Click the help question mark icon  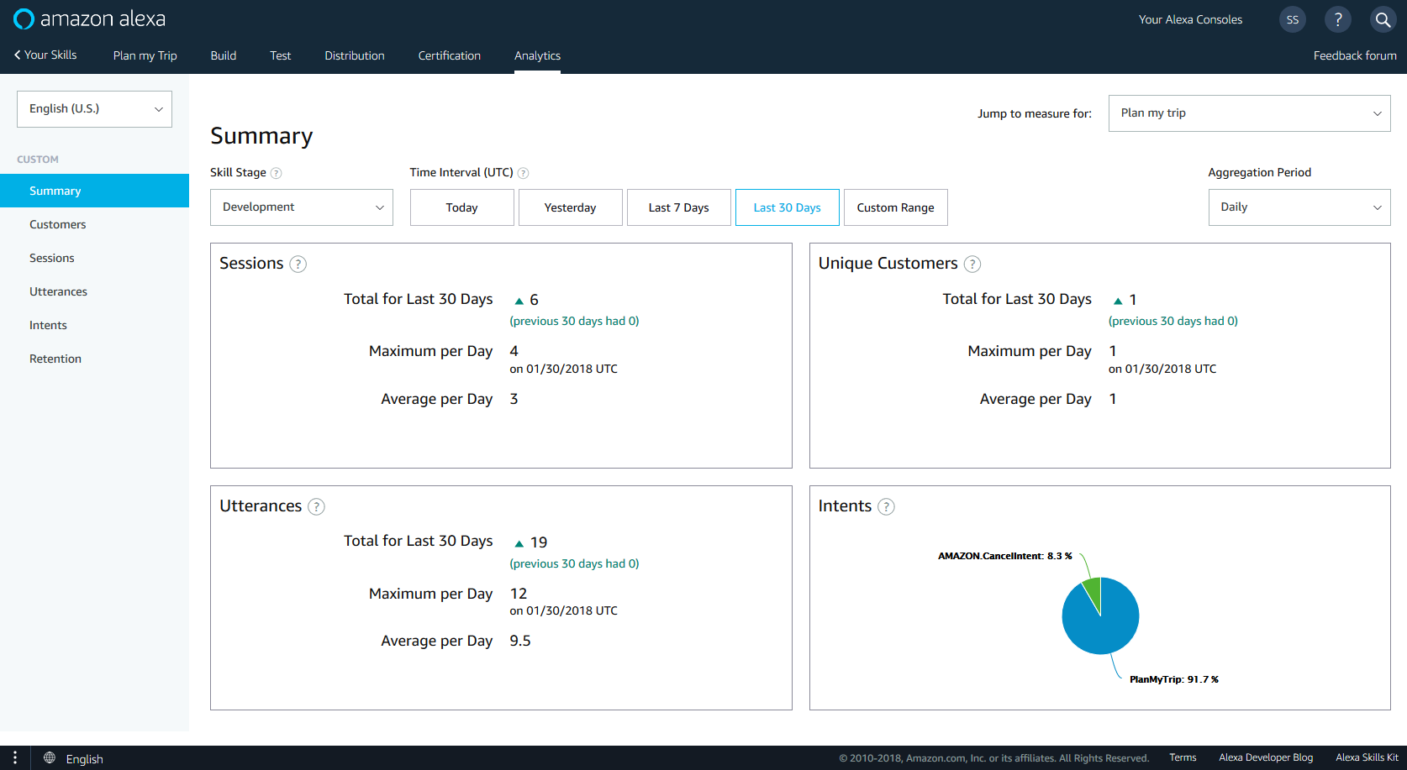pyautogui.click(x=1337, y=18)
